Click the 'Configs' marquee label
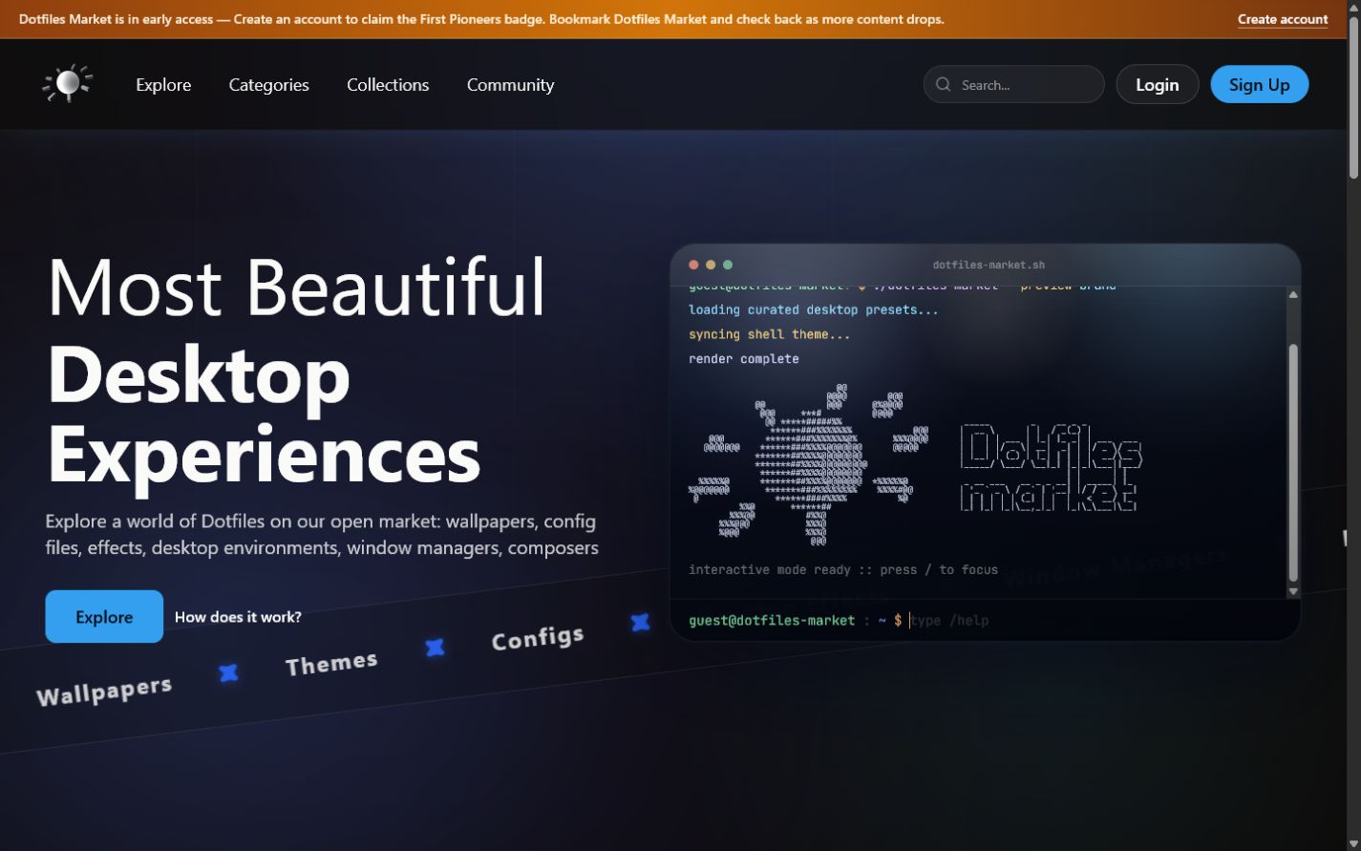Image resolution: width=1361 pixels, height=851 pixels. (538, 637)
